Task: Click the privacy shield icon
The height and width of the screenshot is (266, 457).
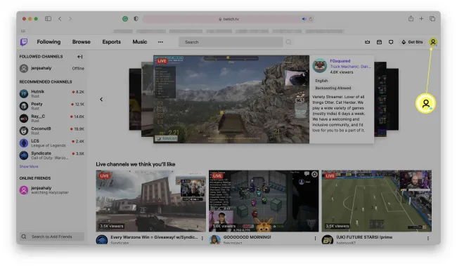Action: (x=136, y=19)
